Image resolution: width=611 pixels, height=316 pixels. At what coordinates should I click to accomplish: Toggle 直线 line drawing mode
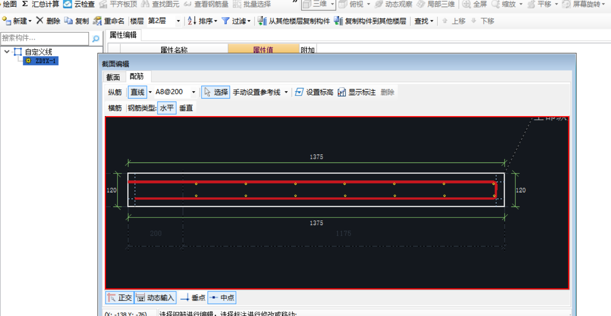(x=137, y=92)
